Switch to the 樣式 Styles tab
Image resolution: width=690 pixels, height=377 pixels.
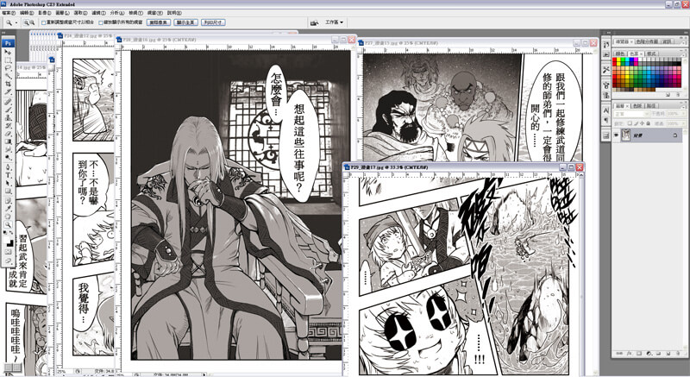pyautogui.click(x=651, y=53)
